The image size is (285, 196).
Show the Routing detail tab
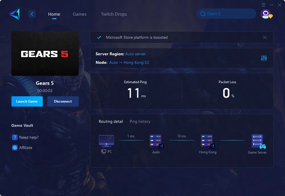click(x=111, y=122)
